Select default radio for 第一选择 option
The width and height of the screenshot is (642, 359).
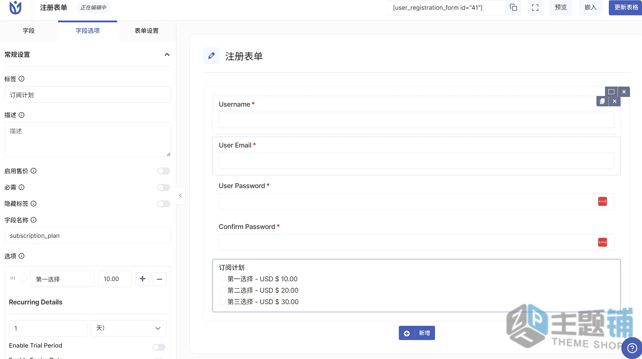[x=23, y=278]
